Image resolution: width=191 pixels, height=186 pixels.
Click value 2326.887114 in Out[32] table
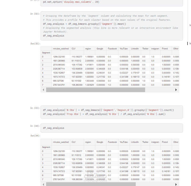[59, 69]
